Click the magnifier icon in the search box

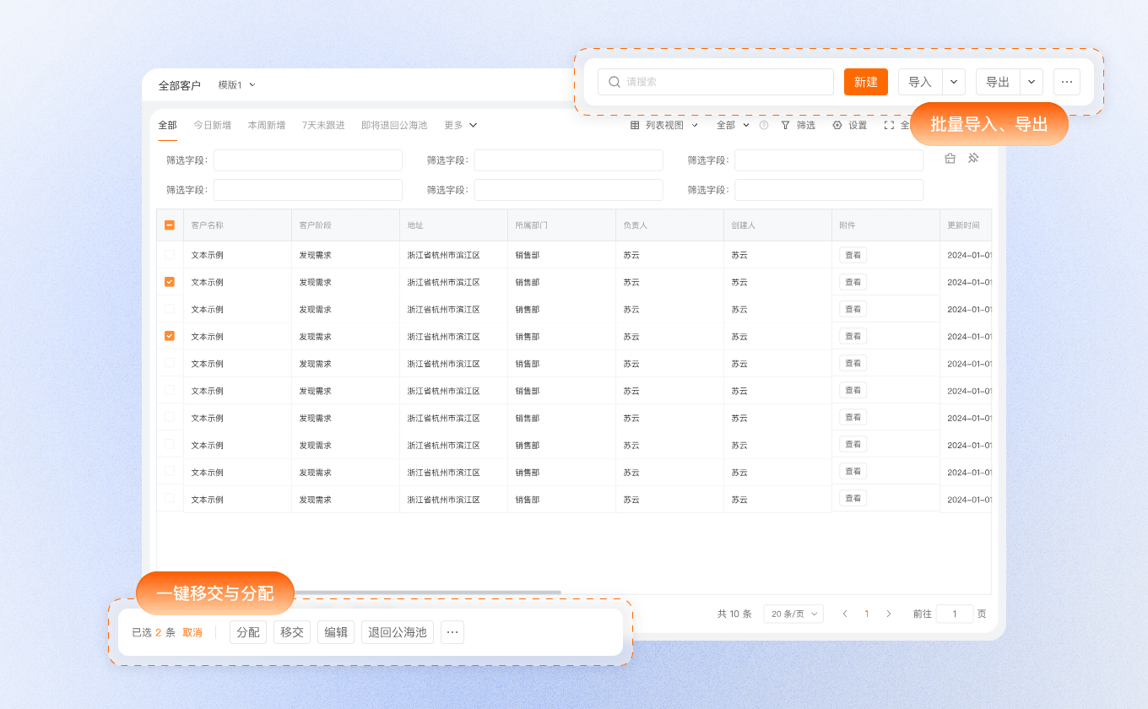(615, 82)
